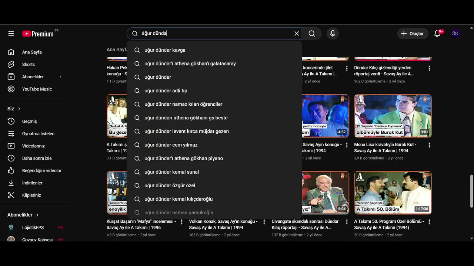The image size is (474, 266).
Task: Open A Takımı 50. Bölüm thumbnail
Action: 393,193
